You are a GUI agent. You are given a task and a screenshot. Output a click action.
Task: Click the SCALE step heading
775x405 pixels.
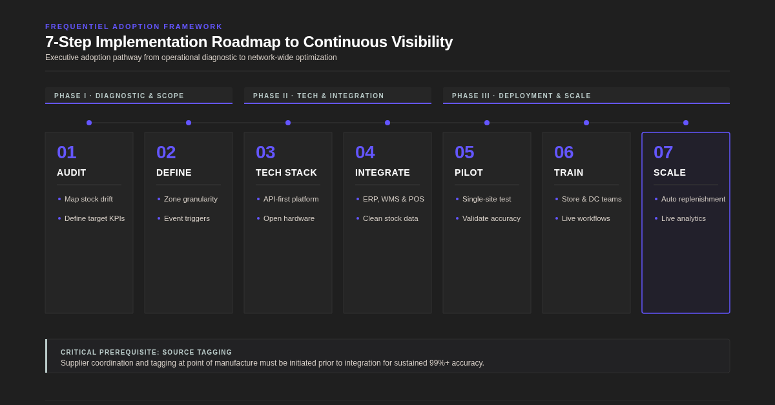pos(670,172)
